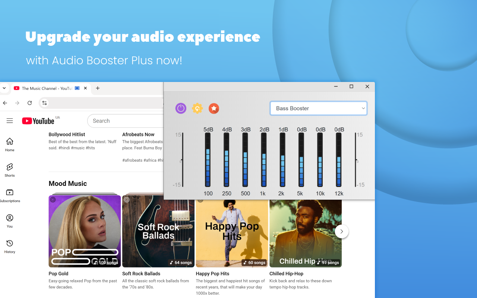Open the Soft Rock Ballads thumbnail

tap(158, 231)
